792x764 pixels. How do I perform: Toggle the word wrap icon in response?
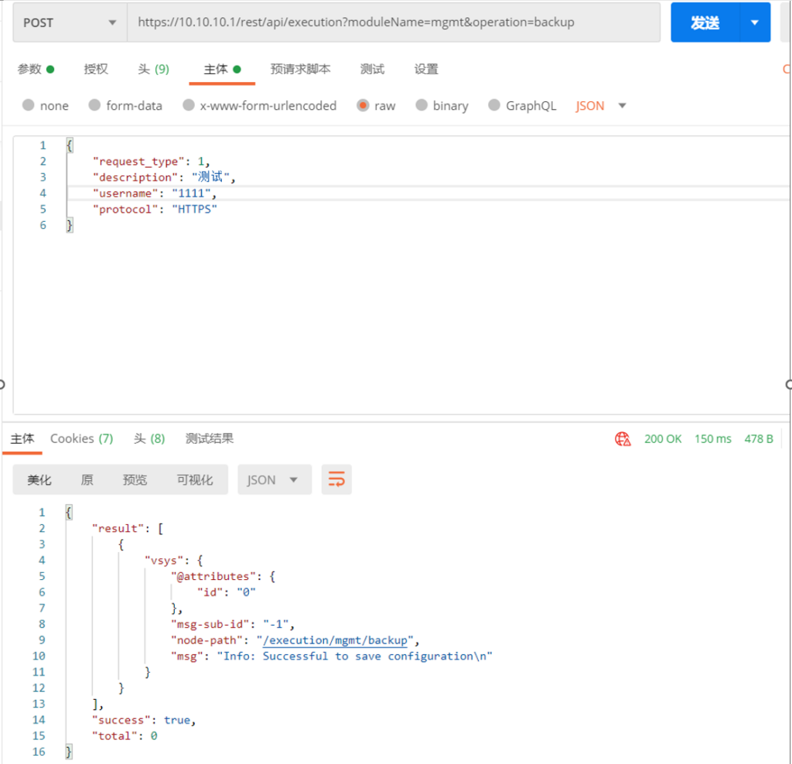pyautogui.click(x=336, y=479)
